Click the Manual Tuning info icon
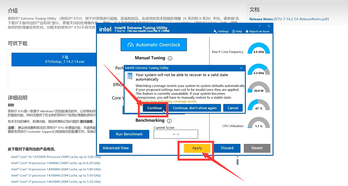 tap(170, 58)
